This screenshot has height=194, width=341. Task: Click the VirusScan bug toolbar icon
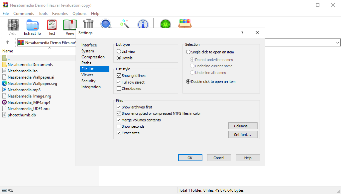point(165,24)
